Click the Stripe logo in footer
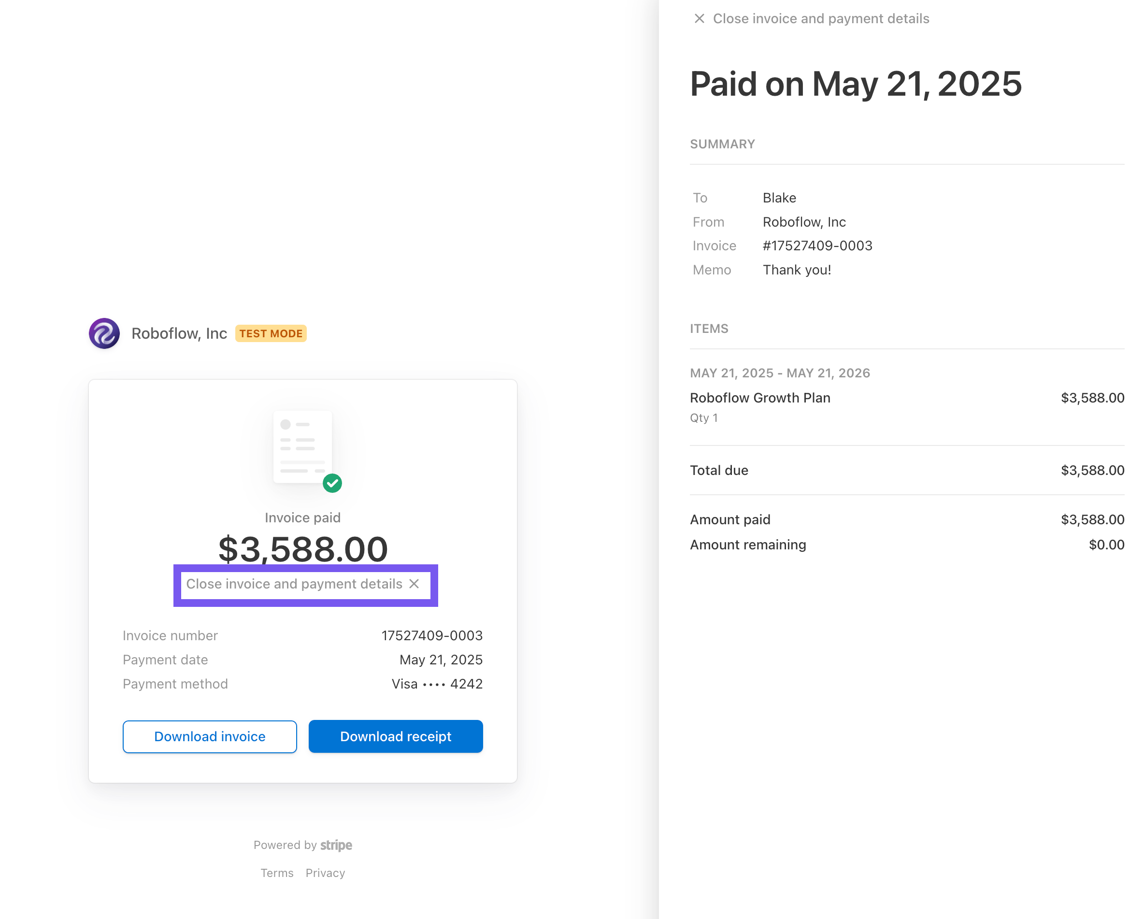Viewport: 1144px width, 919px height. click(x=336, y=845)
